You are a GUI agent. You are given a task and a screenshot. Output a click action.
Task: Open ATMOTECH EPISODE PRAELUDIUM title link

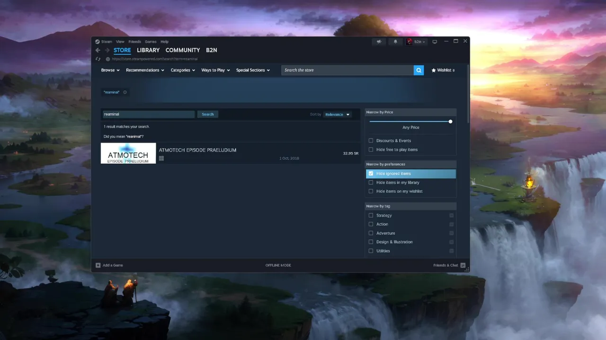click(x=197, y=150)
